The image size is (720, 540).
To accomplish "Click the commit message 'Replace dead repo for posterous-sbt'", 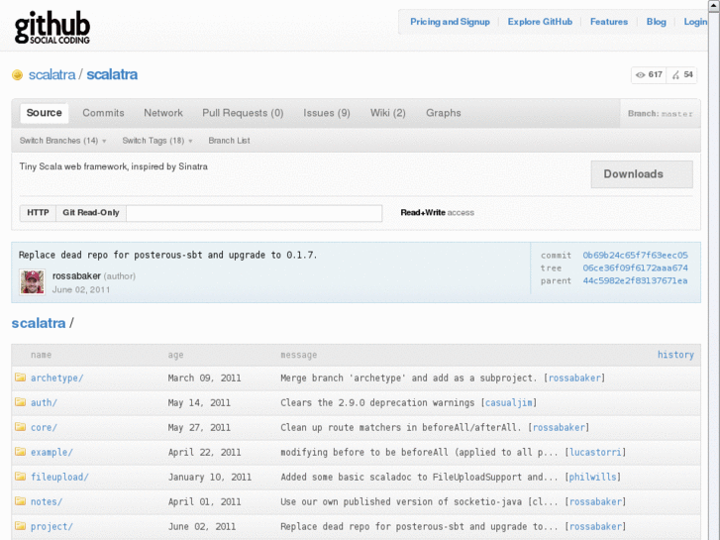I will pyautogui.click(x=168, y=255).
